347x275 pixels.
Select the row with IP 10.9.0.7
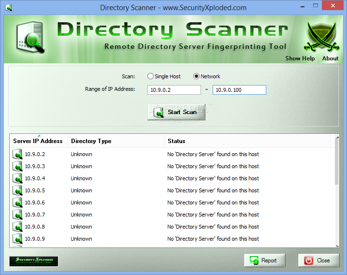(x=172, y=215)
